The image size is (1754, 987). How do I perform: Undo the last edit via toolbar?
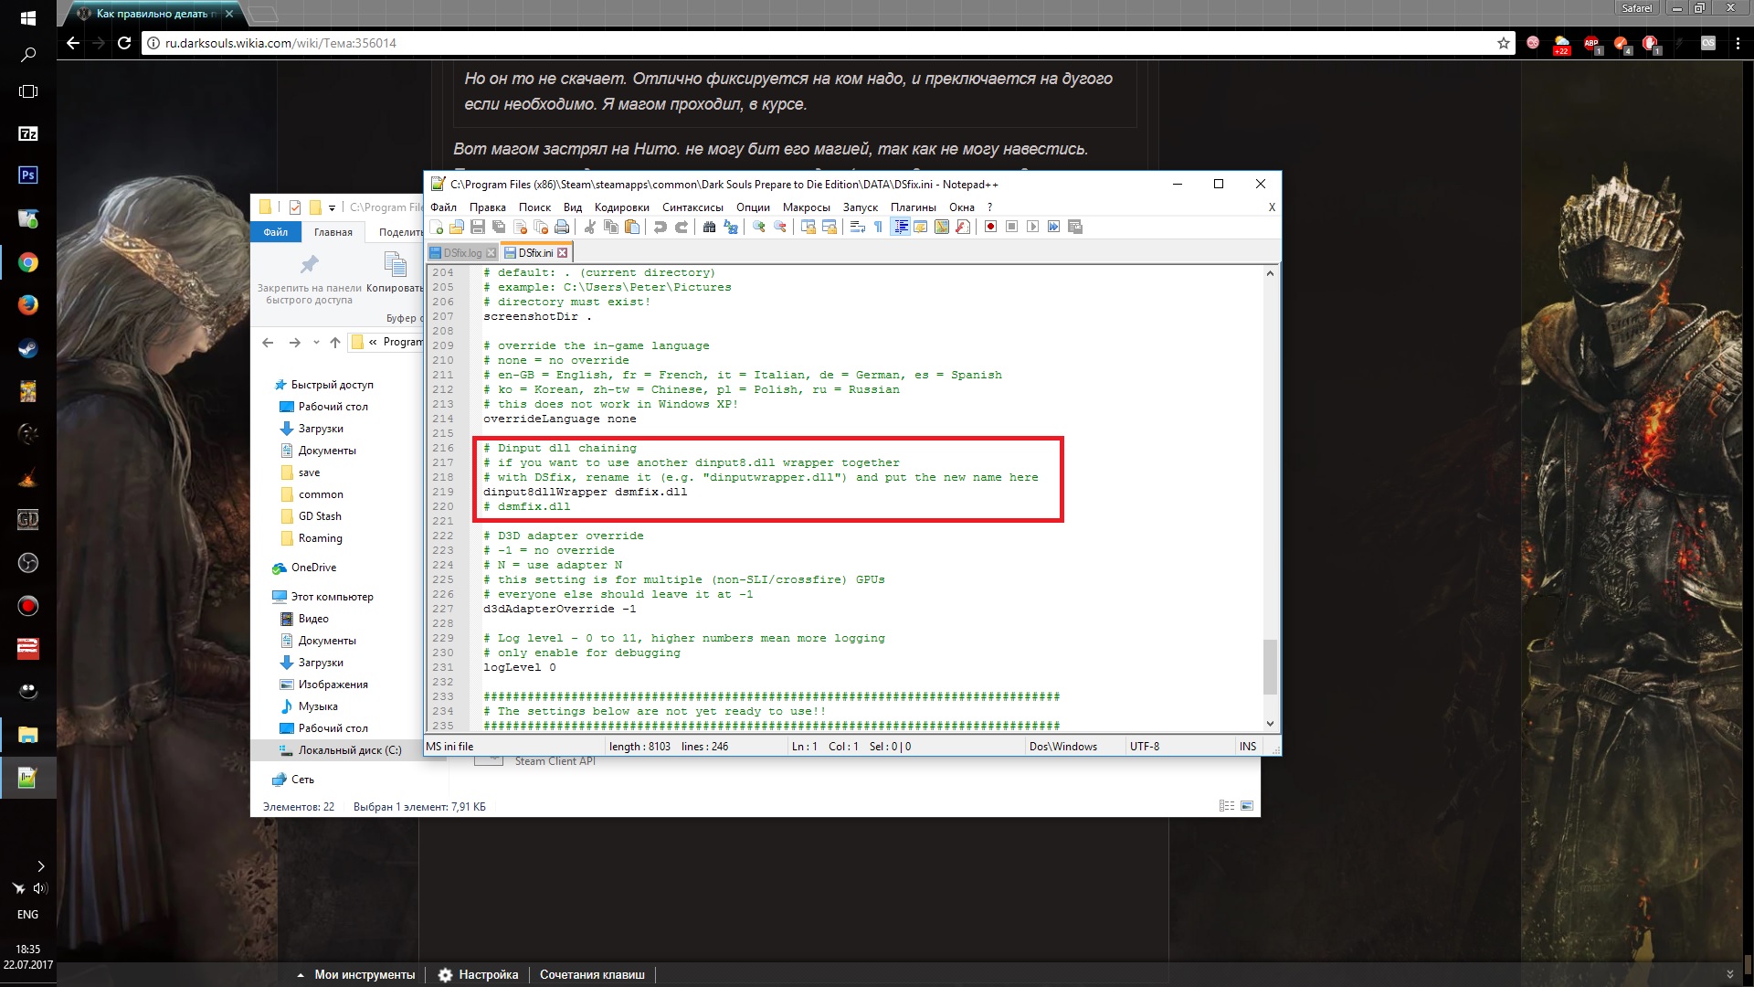660,227
